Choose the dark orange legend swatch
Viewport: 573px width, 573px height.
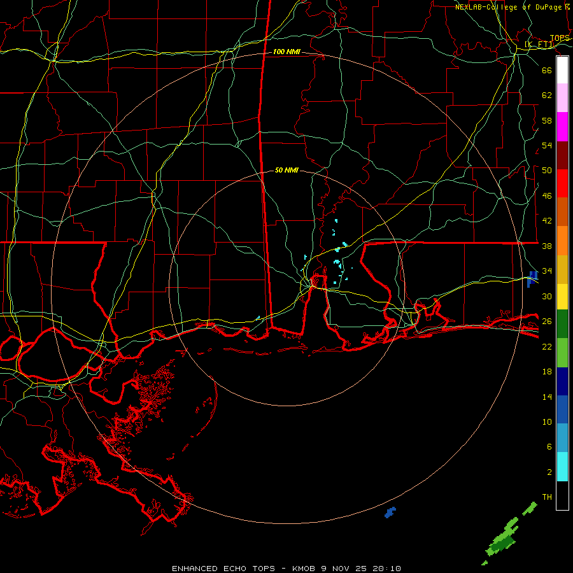pos(562,211)
